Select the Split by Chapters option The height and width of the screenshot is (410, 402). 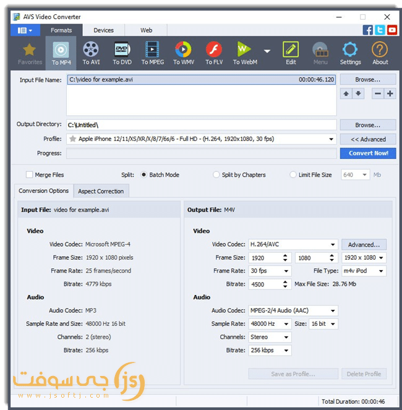click(216, 174)
